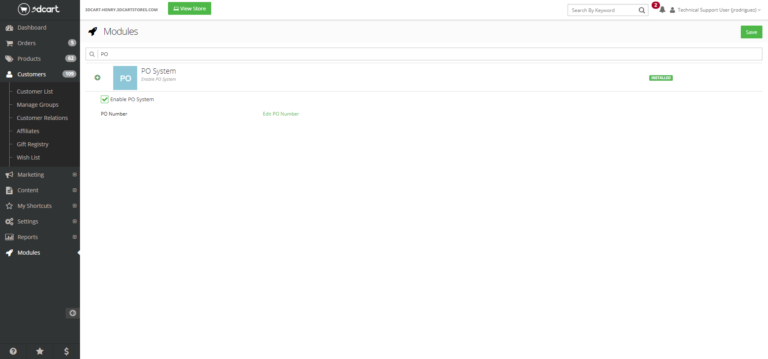Open help via question mark icon

coord(13,351)
